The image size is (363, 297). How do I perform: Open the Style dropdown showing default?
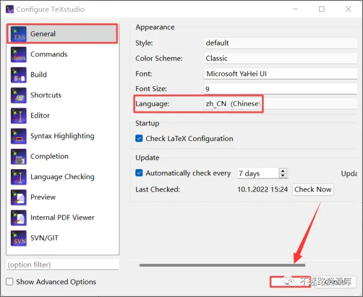pos(280,43)
